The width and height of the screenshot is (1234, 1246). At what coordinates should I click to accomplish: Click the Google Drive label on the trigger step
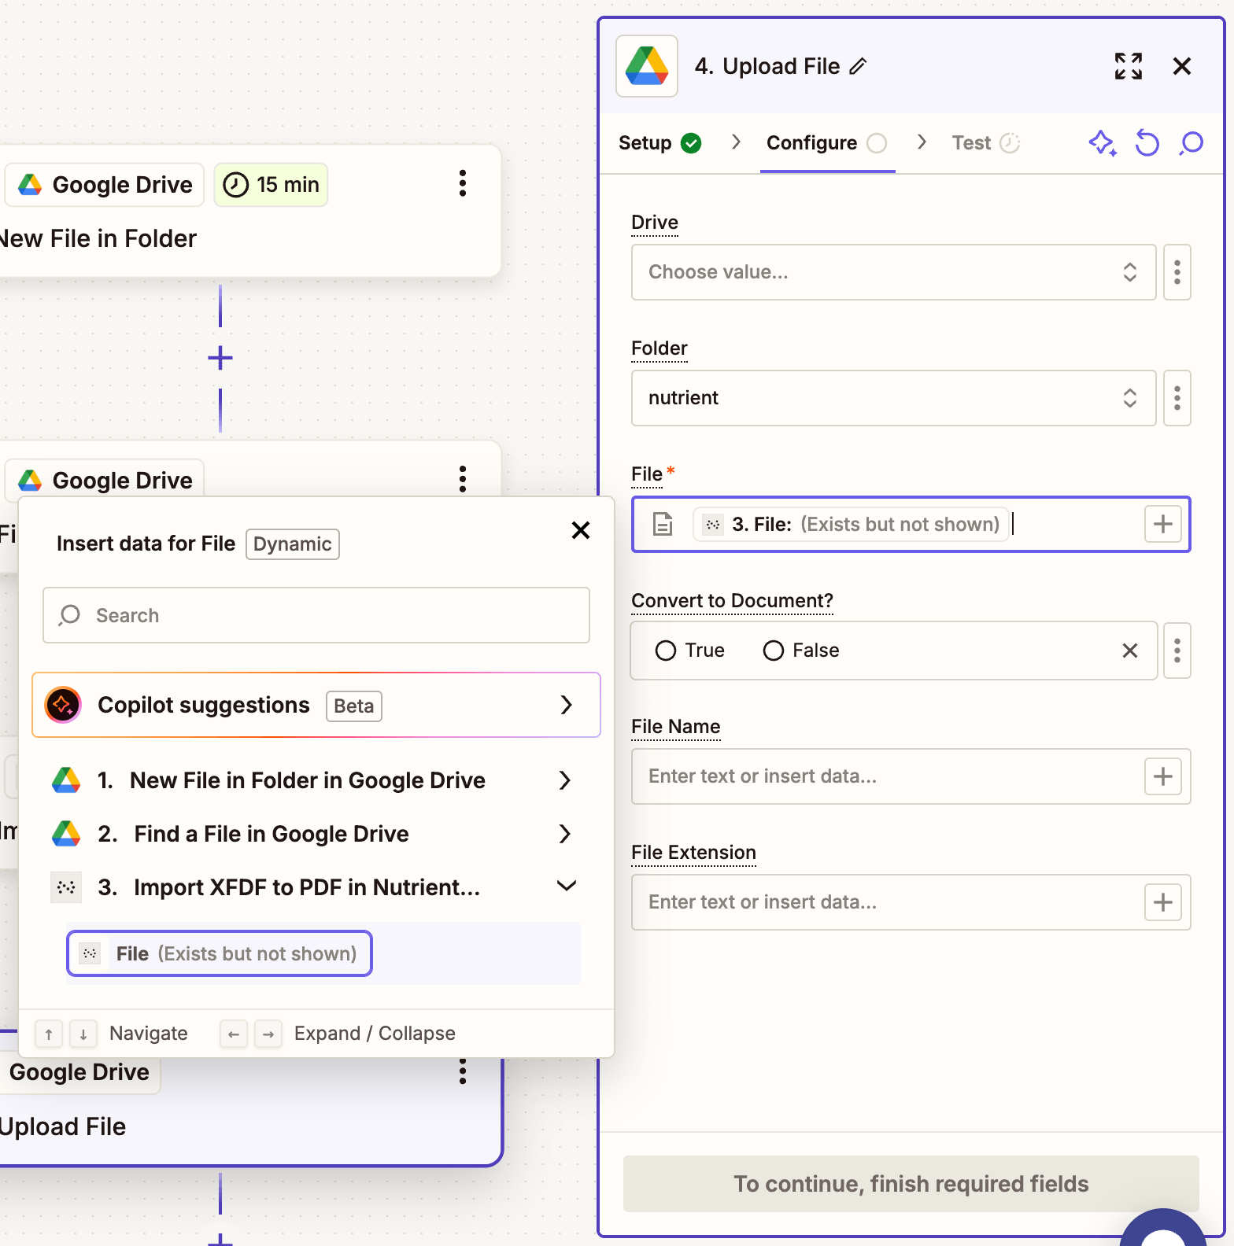point(105,185)
